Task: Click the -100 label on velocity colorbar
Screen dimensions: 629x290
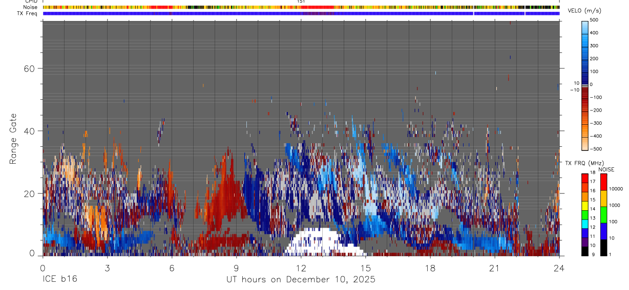Action: click(597, 97)
